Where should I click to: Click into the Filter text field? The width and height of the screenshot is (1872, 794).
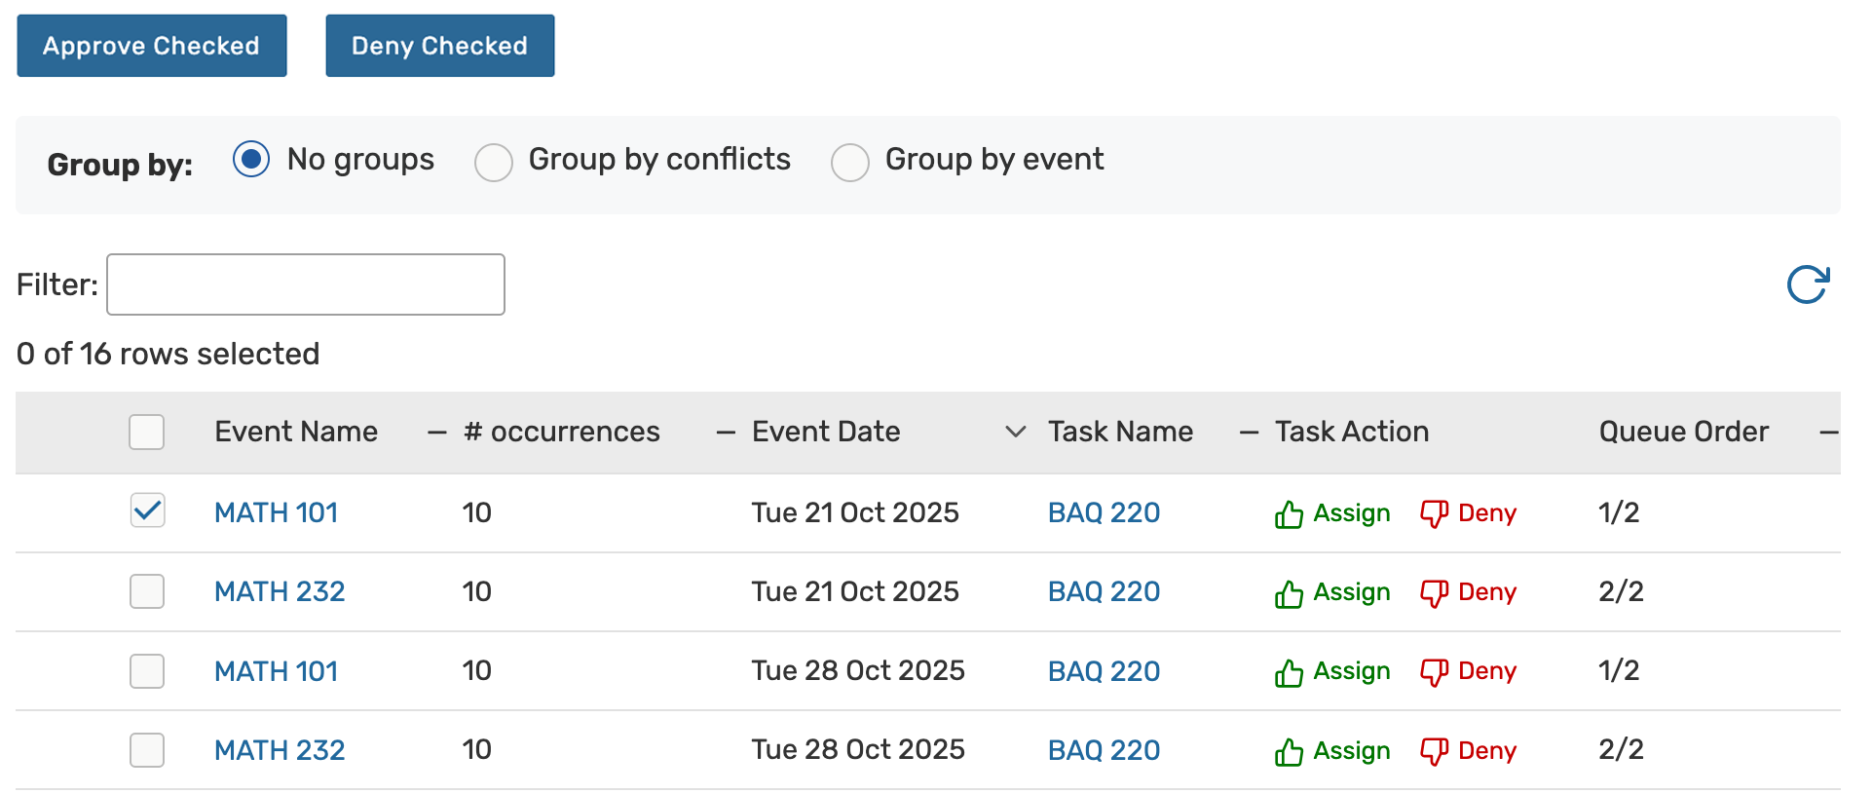click(x=306, y=284)
